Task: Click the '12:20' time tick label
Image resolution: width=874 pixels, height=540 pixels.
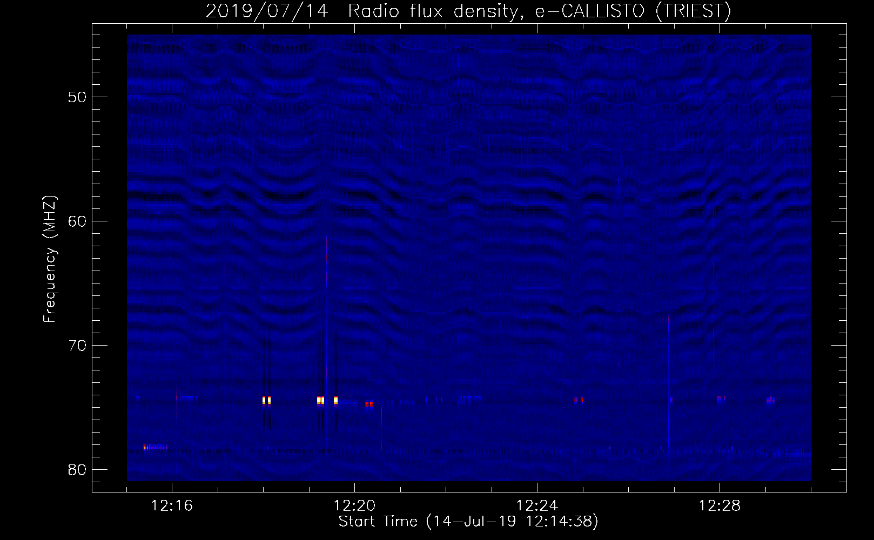Action: tap(354, 506)
